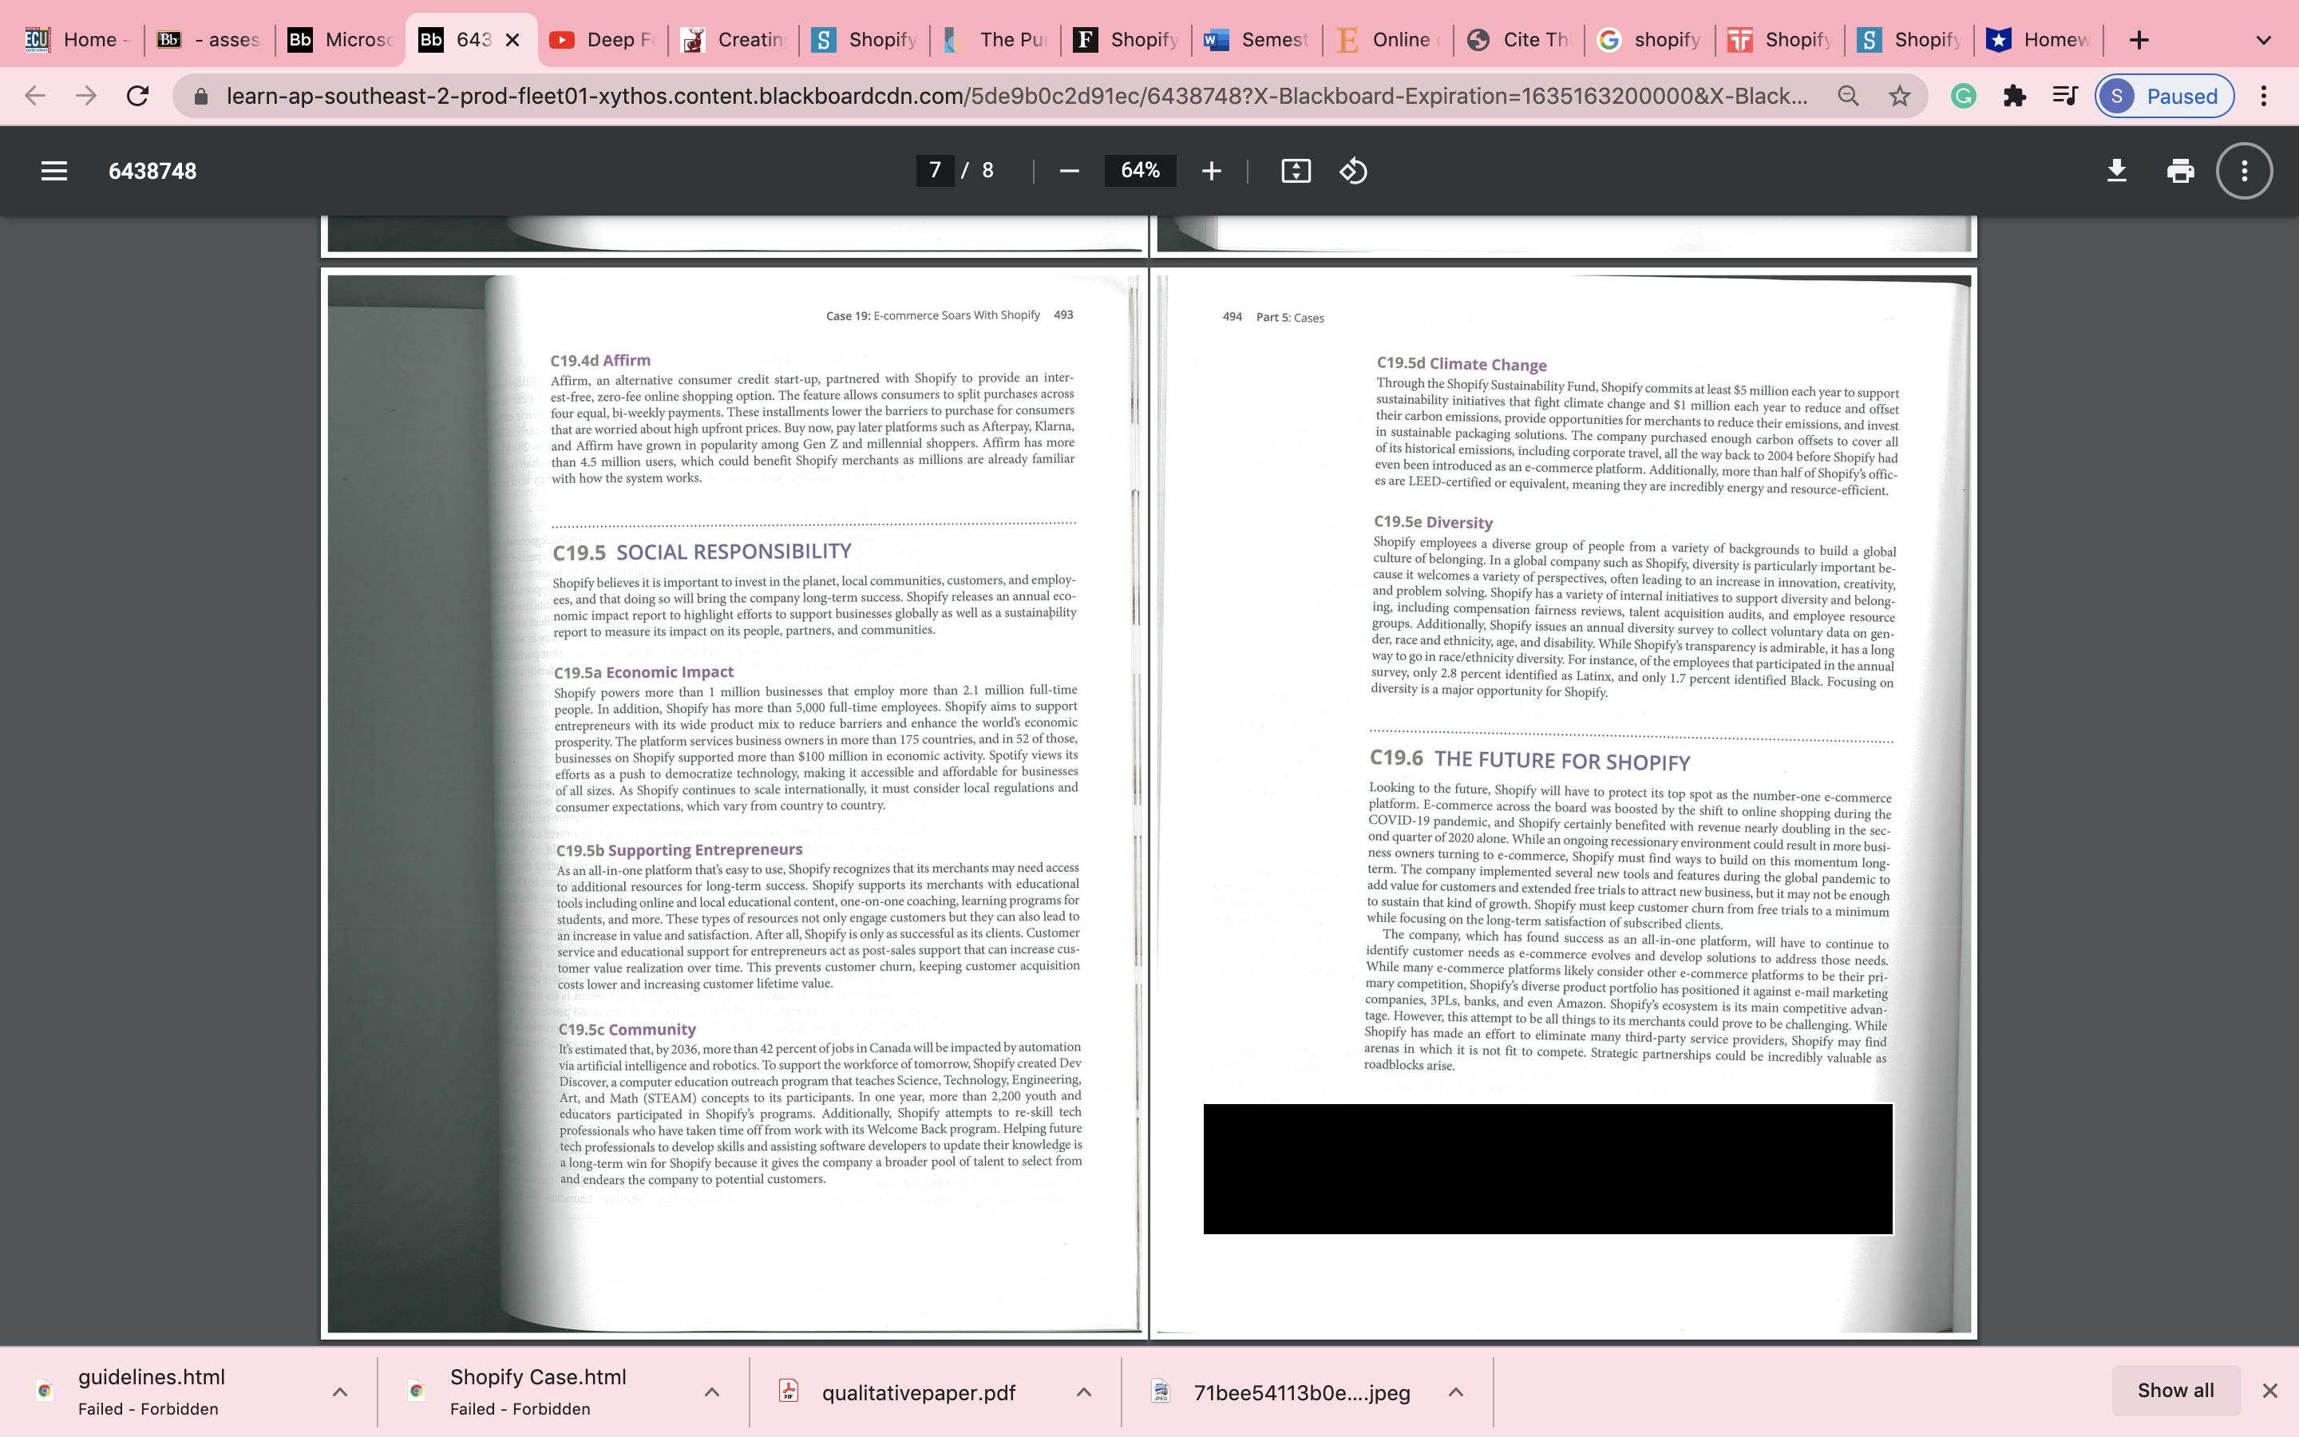This screenshot has width=2299, height=1437.
Task: Switch to the Online tab
Action: tap(1388, 40)
